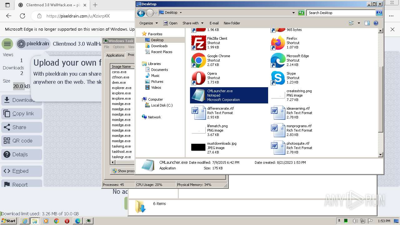Click the Task Manager taskbar icon
This screenshot has width=400, height=225.
click(88, 221)
